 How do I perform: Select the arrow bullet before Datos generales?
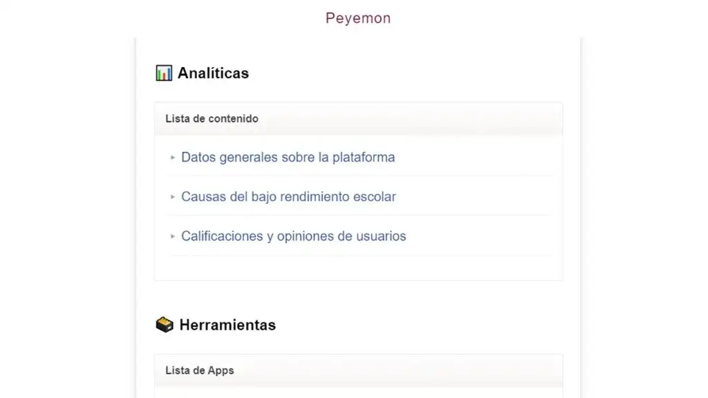point(172,158)
